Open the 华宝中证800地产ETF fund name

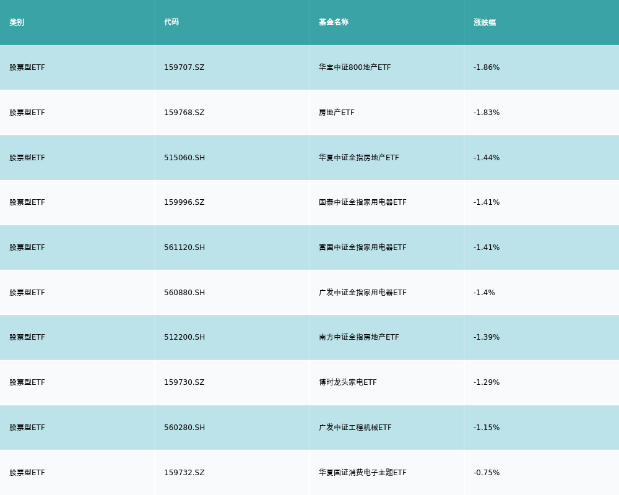coord(355,67)
